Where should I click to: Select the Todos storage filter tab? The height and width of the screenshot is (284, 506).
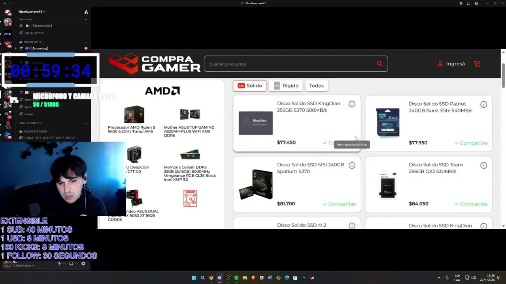coord(316,86)
